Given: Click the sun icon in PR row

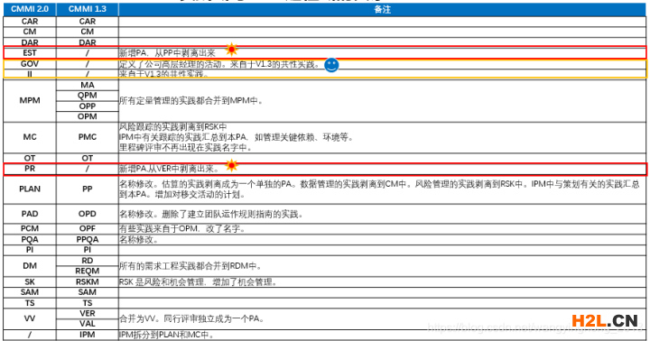Looking at the screenshot, I should coord(231,165).
